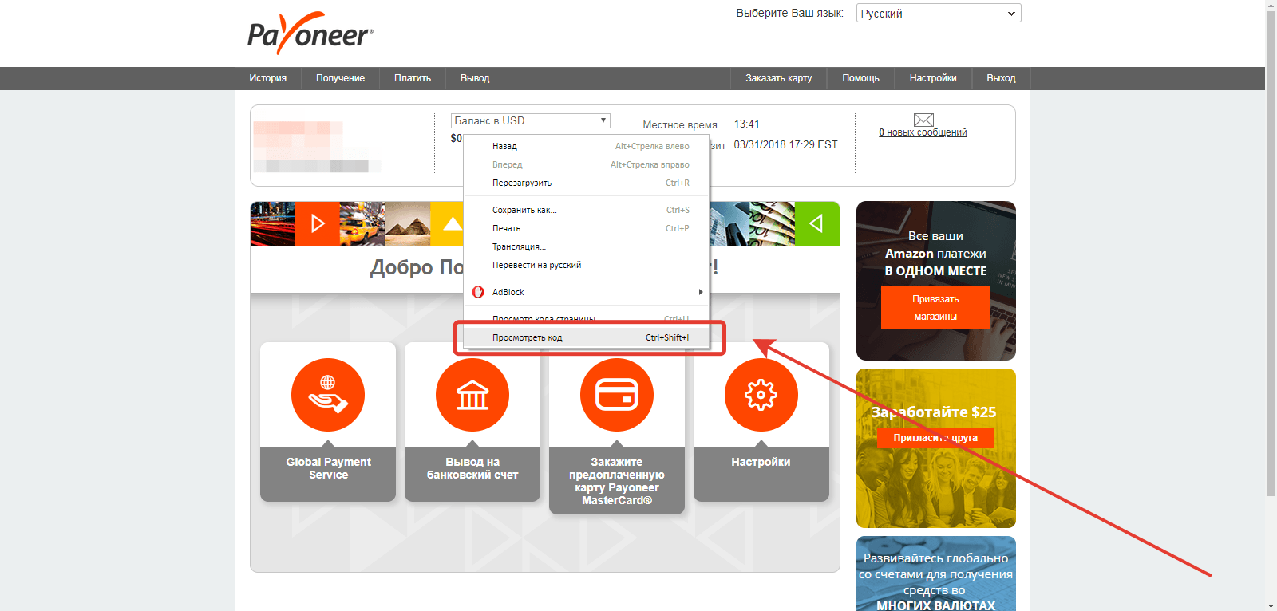Click the orange gear settings icon

(761, 395)
